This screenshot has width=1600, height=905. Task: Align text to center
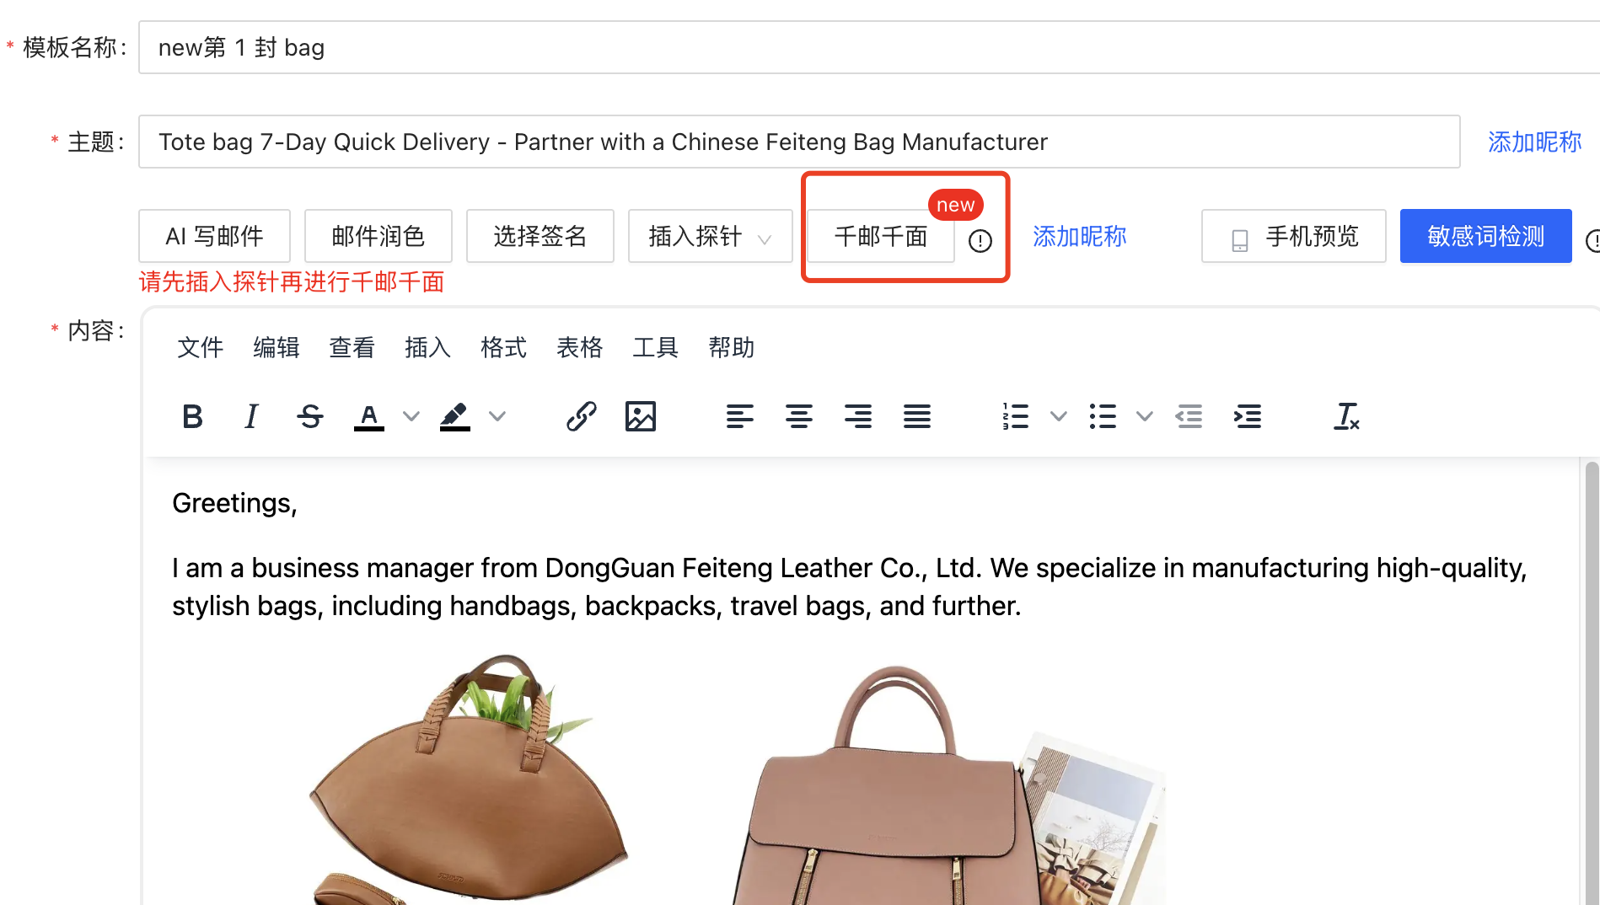tap(798, 415)
